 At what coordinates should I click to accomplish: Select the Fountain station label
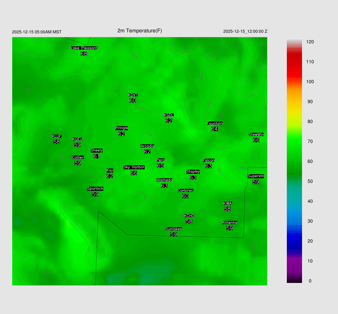[x=215, y=123]
